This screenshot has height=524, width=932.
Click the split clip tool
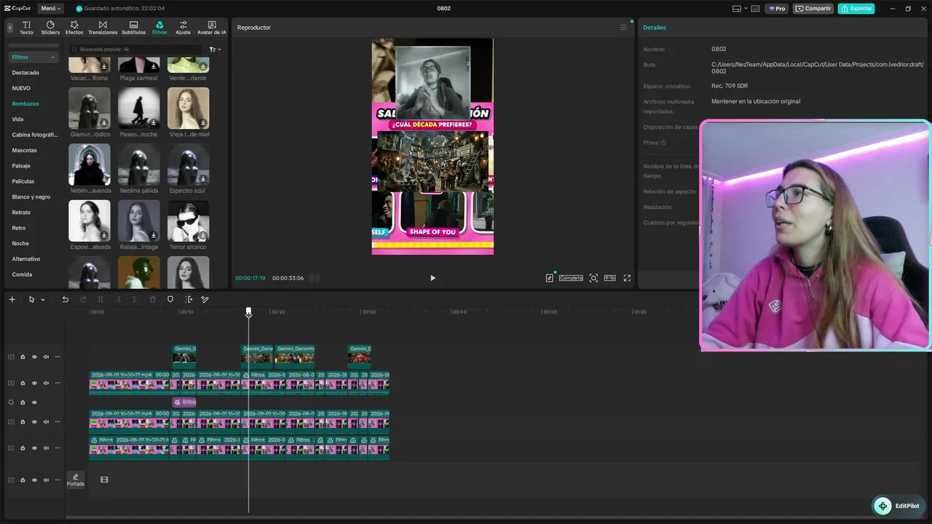(100, 300)
